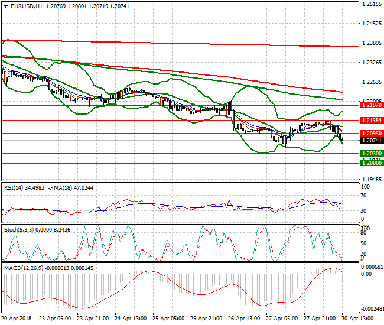This screenshot has width=384, height=325.
Task: Select the 1.21384 resistance price label
Action: (372, 121)
